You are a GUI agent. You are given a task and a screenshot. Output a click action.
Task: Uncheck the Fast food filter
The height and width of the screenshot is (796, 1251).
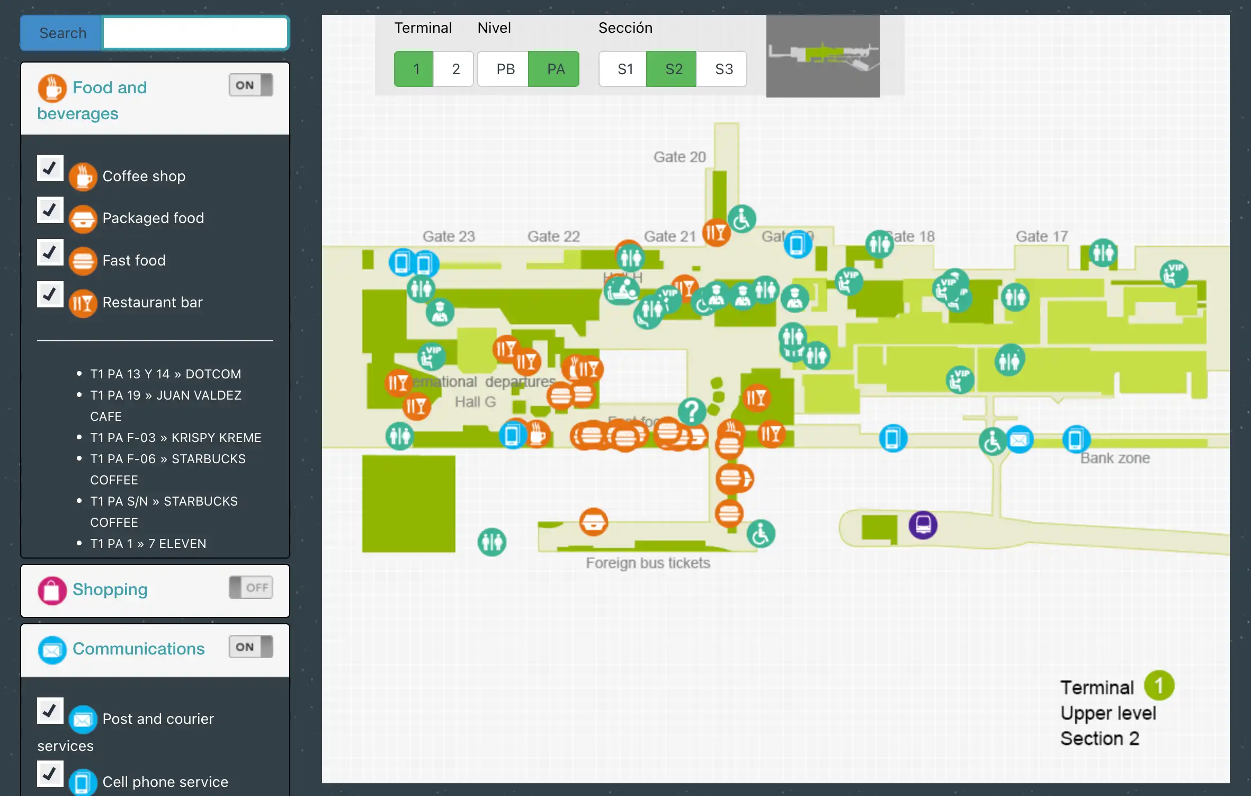[x=50, y=252]
